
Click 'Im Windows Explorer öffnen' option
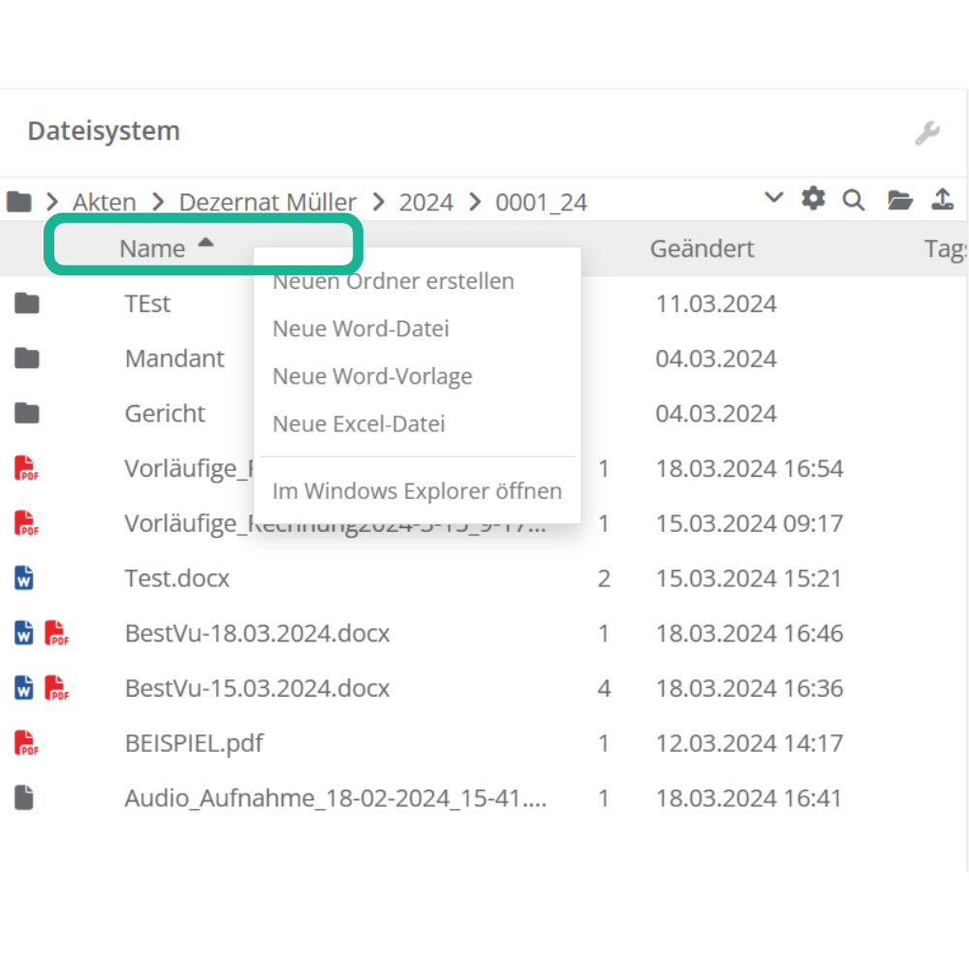[x=417, y=490]
